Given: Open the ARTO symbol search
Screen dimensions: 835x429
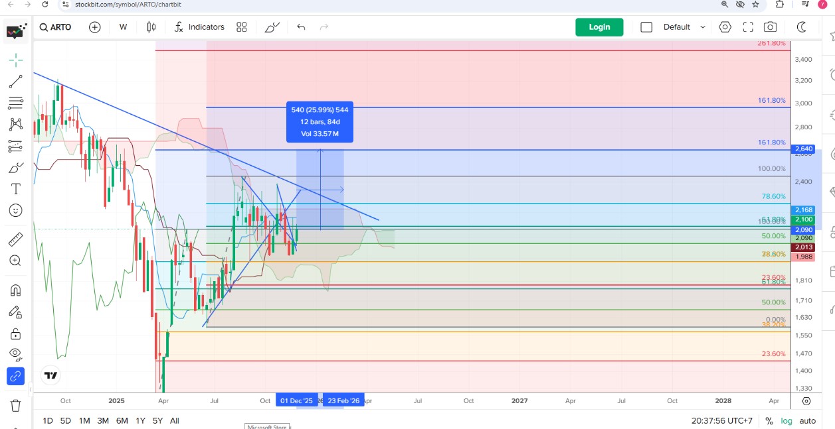Looking at the screenshot, I should (56, 27).
